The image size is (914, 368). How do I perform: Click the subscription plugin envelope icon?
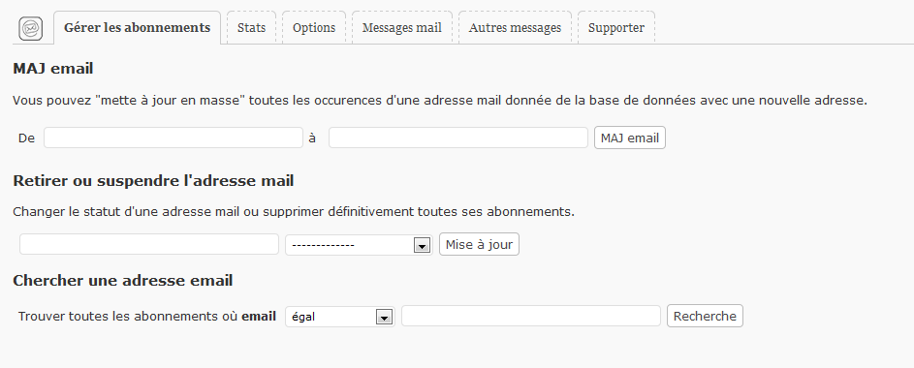click(x=30, y=28)
